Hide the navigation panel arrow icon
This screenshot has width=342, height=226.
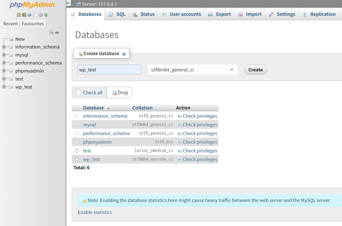pyautogui.click(x=68, y=3)
